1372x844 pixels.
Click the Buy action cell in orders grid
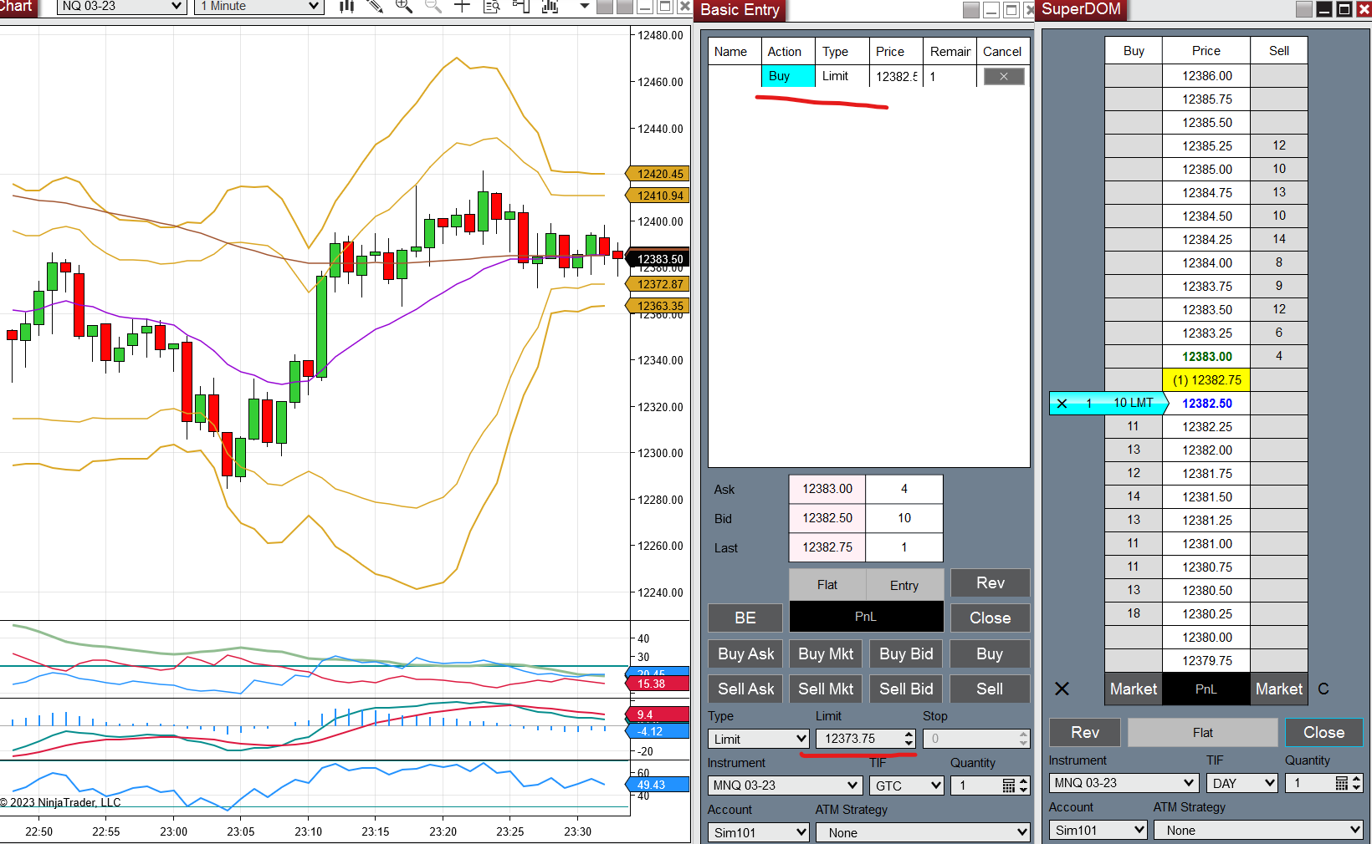788,76
